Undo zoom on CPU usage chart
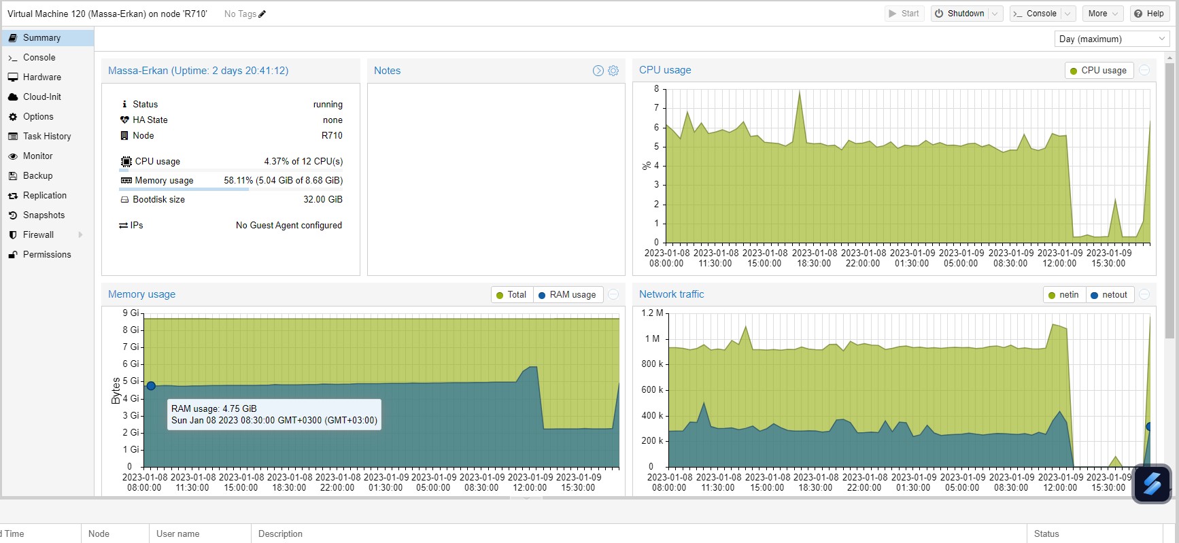1179x543 pixels. point(1144,71)
